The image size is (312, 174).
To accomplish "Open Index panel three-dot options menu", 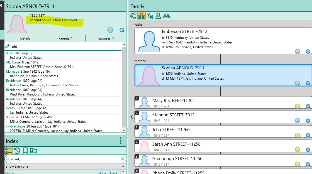I will [x=120, y=141].
